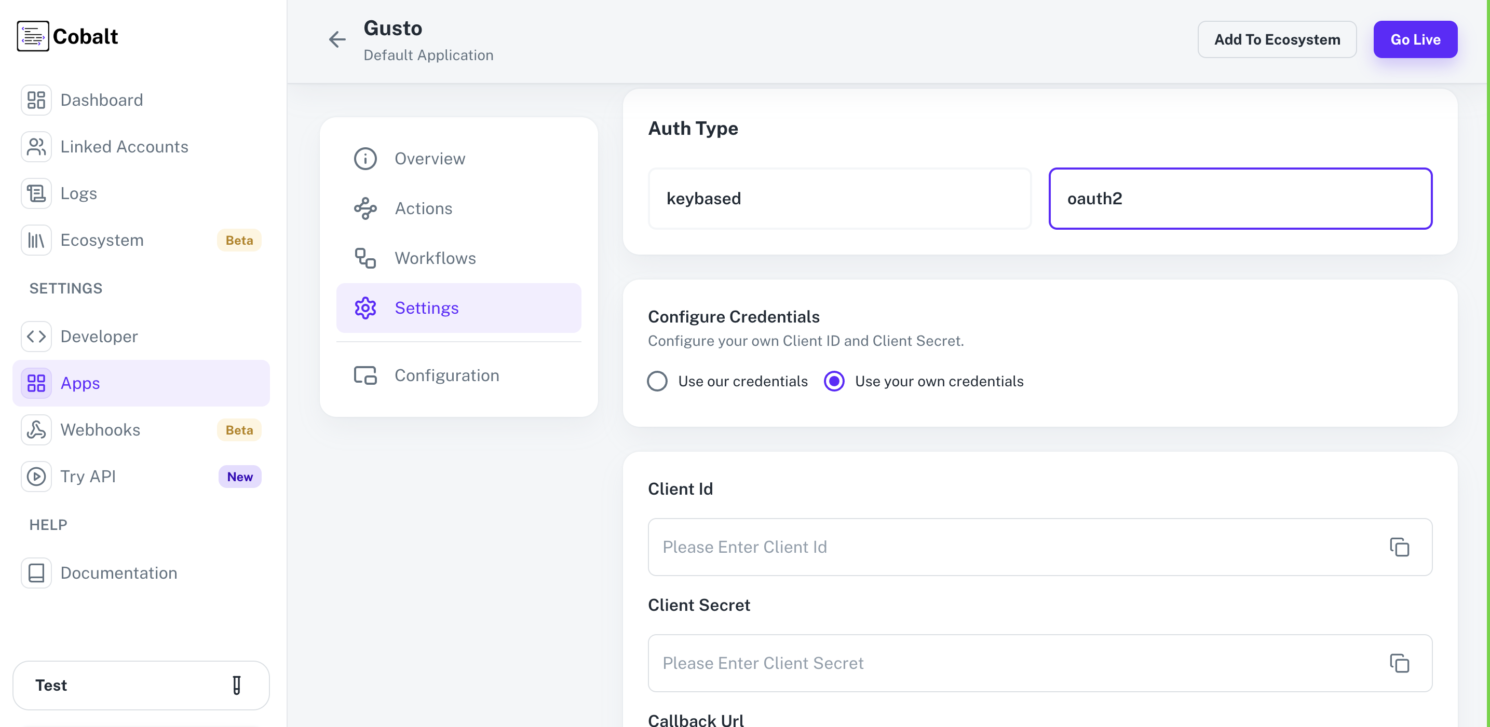This screenshot has width=1490, height=727.
Task: Copy the Client Id field value
Action: pos(1399,547)
